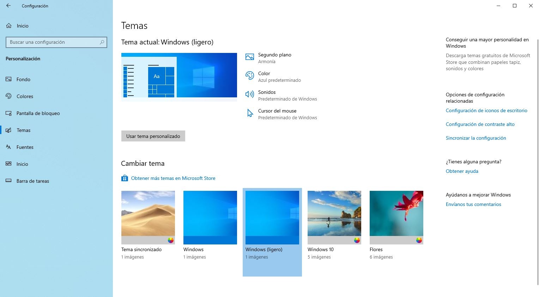Select the Pantalla de bloqueo icon

9,113
